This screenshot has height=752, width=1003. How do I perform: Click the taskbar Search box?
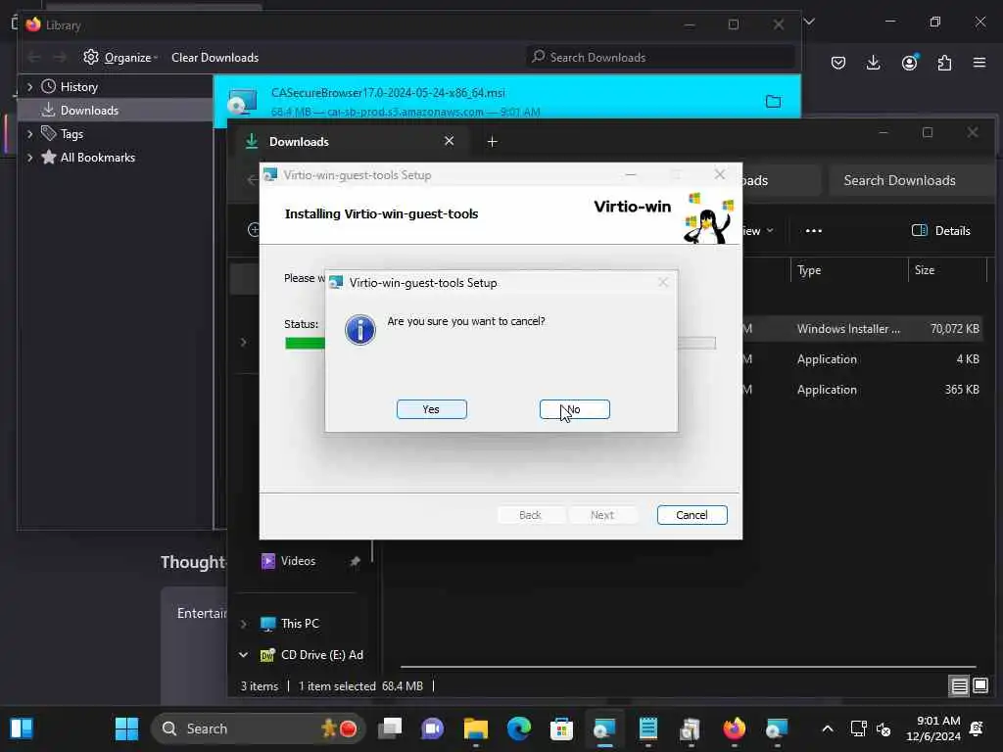click(258, 728)
